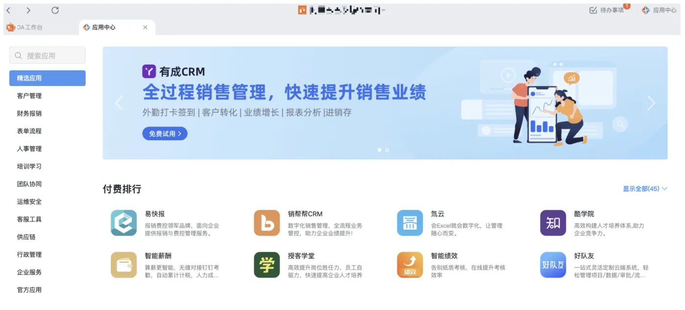This screenshot has width=685, height=310.
Task: Choose 客服工具 category
Action: tap(29, 219)
